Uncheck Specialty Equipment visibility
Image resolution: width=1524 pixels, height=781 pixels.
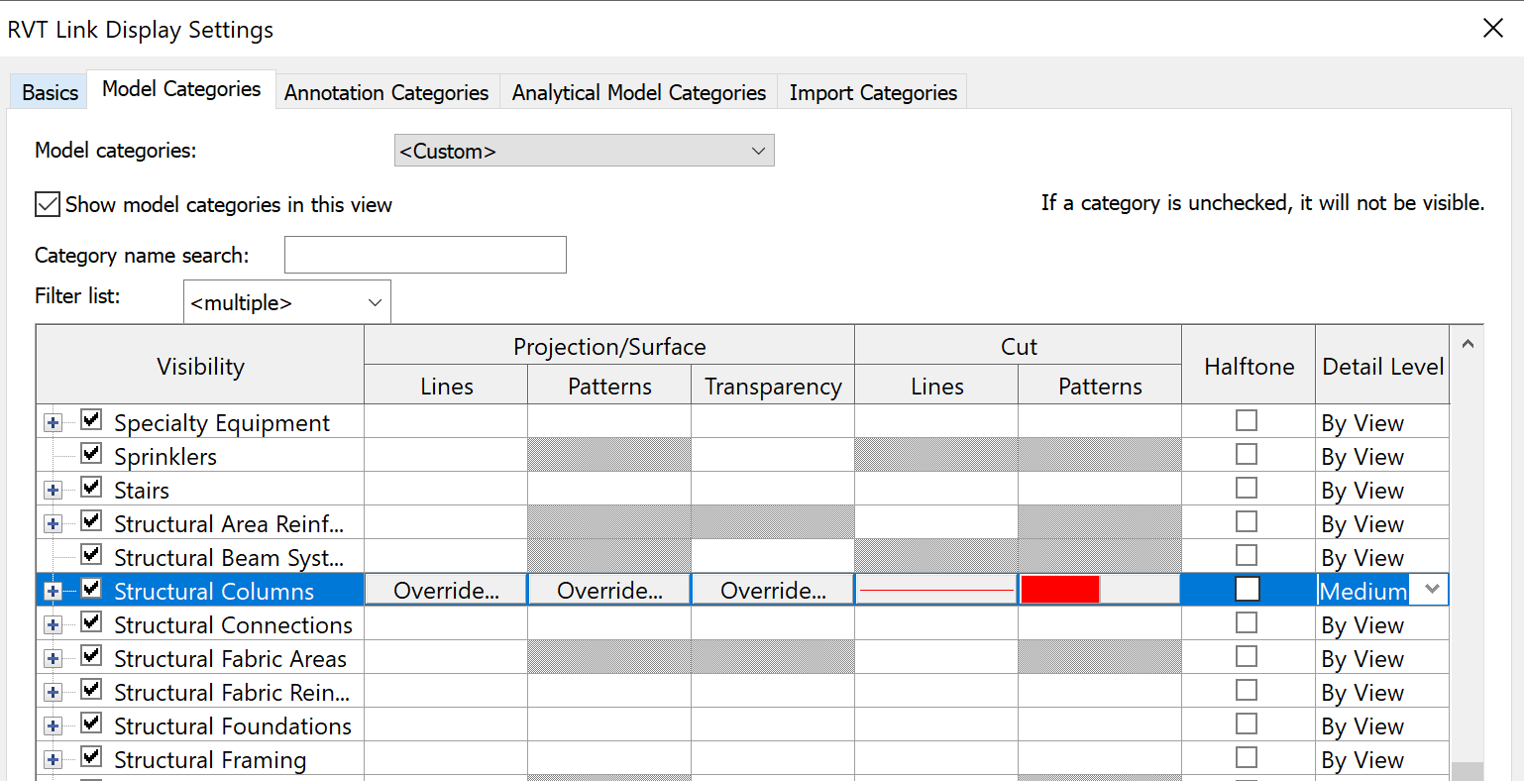tap(91, 420)
